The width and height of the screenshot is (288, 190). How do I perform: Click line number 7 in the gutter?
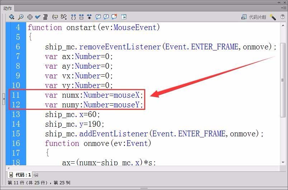18,56
